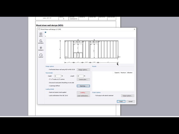The image size is (179, 134).
Task: Click the Design options button
Action: coord(83,70)
